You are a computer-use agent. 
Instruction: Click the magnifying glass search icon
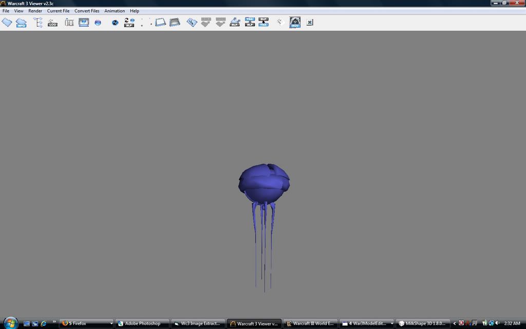tap(192, 23)
